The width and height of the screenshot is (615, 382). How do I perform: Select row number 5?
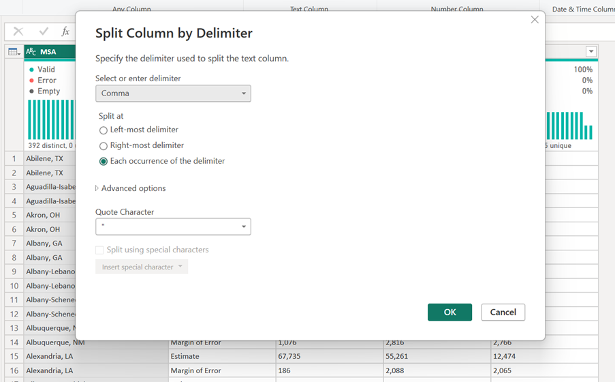click(x=14, y=216)
